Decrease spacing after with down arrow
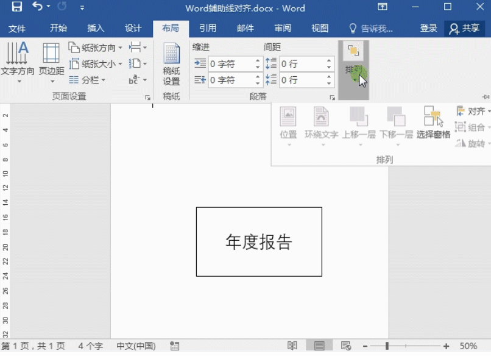 [x=329, y=84]
